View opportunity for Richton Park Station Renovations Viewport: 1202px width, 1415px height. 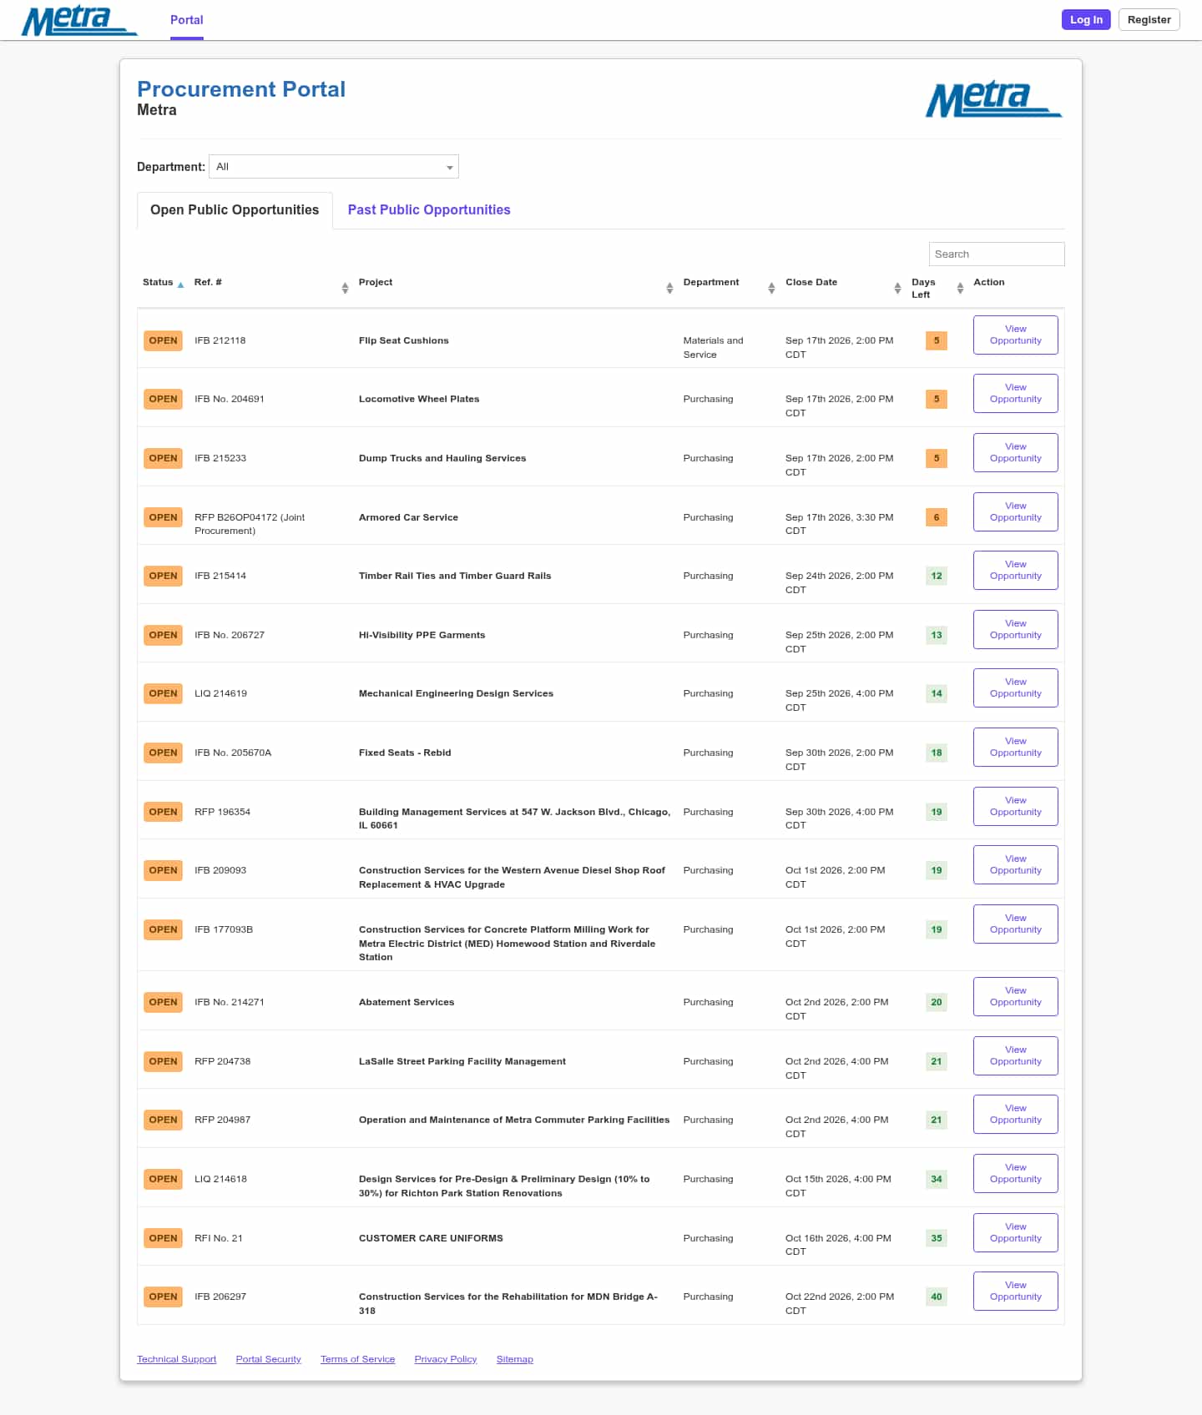1016,1173
